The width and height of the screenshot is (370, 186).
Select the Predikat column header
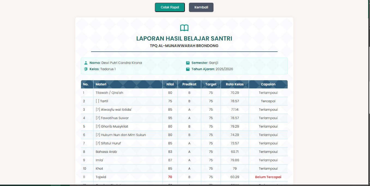pos(189,84)
